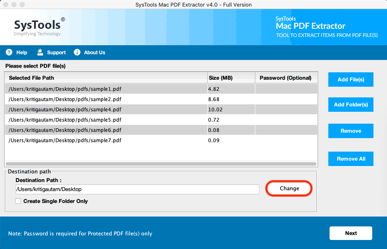Click the Next button
This screenshot has width=387, height=249.
[x=350, y=233]
